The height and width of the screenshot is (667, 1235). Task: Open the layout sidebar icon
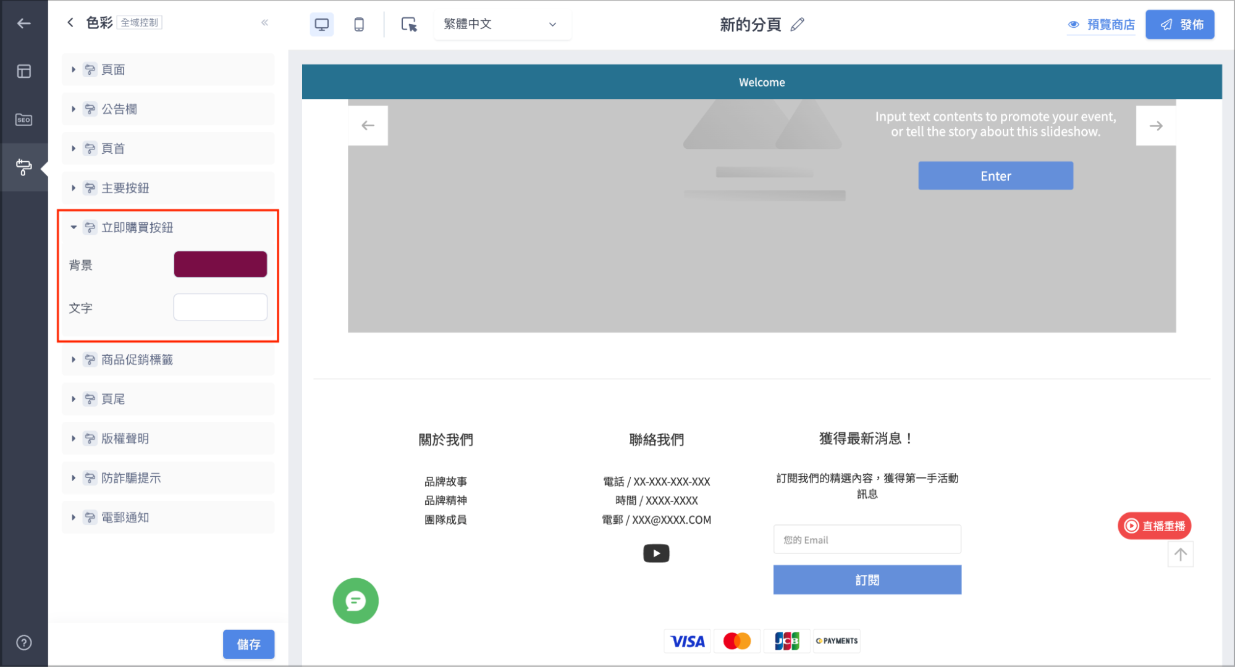coord(23,71)
